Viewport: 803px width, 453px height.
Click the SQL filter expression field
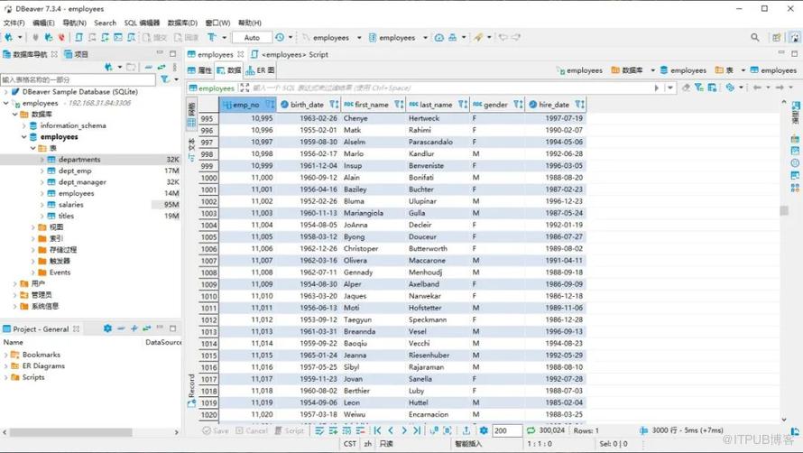click(450, 88)
